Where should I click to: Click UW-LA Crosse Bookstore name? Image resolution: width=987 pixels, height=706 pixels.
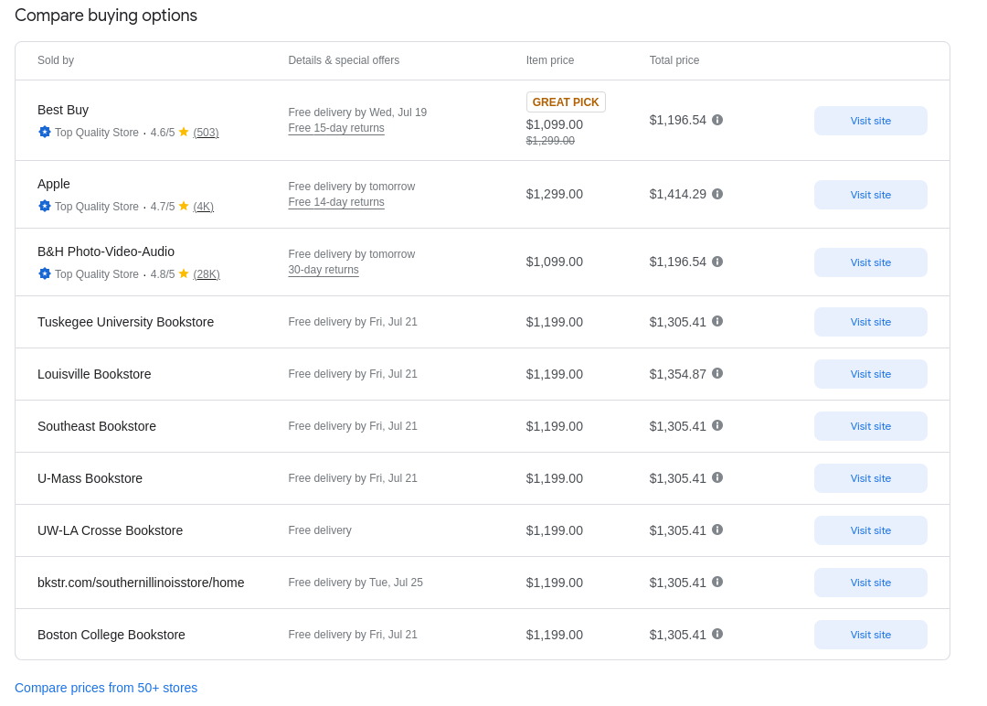click(x=111, y=530)
